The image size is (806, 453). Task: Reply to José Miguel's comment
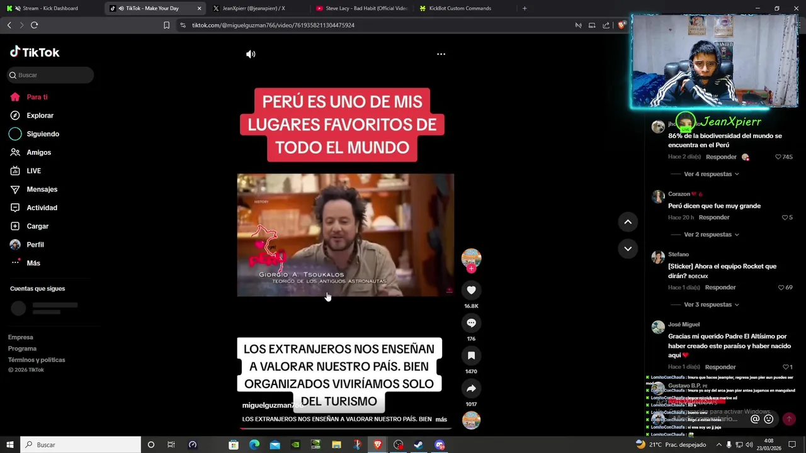[x=720, y=367]
